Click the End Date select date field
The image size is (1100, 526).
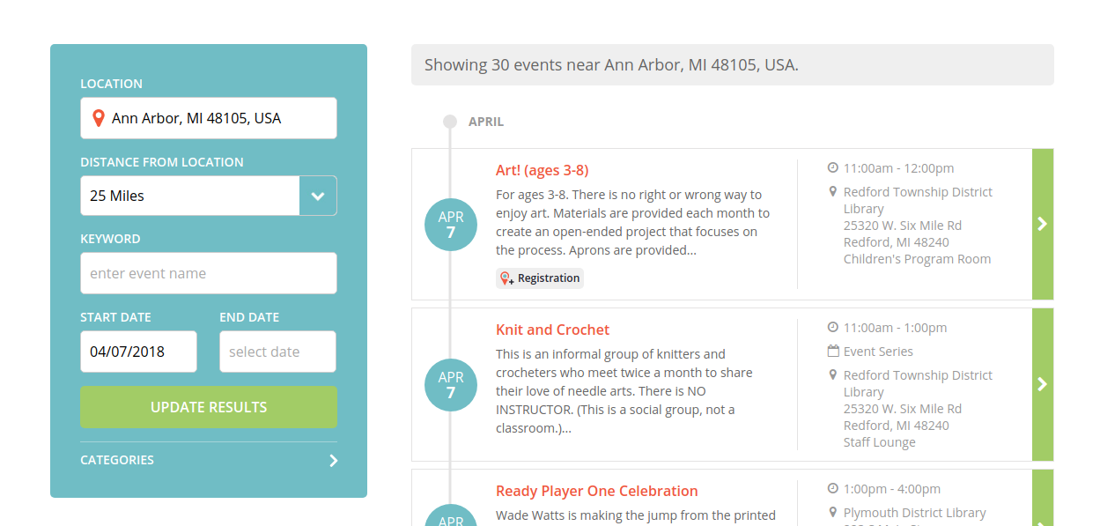(277, 352)
